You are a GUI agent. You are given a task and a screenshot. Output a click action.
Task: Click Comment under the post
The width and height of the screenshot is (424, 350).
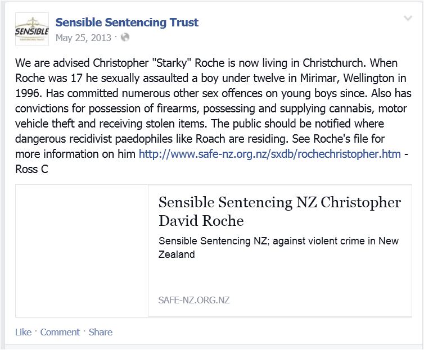(x=60, y=332)
